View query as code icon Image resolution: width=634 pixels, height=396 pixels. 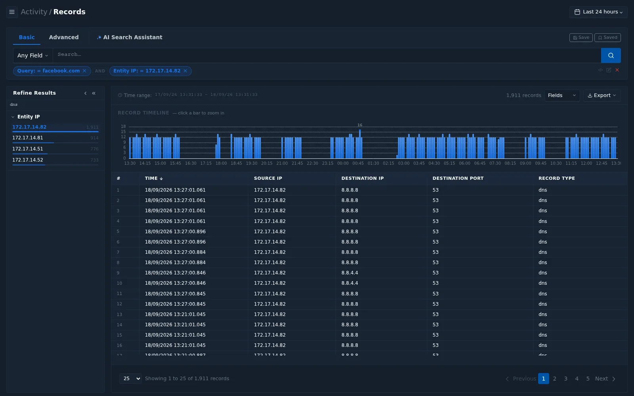click(x=600, y=70)
